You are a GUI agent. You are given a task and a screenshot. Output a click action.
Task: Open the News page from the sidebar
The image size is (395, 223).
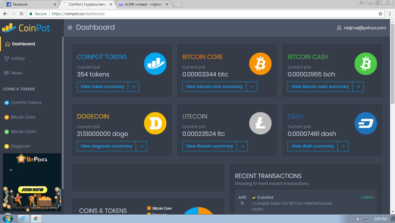[17, 73]
